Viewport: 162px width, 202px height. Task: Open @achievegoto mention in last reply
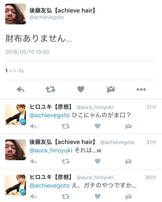[x=50, y=186]
